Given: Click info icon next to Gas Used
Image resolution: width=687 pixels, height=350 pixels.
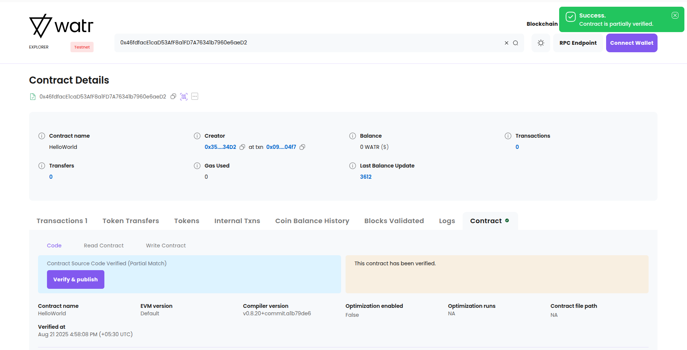Looking at the screenshot, I should [x=197, y=166].
